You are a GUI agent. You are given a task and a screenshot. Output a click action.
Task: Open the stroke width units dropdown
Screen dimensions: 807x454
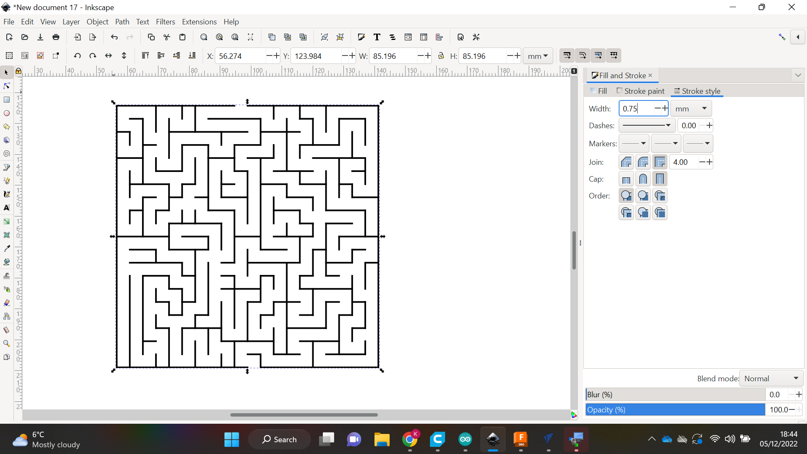point(690,108)
